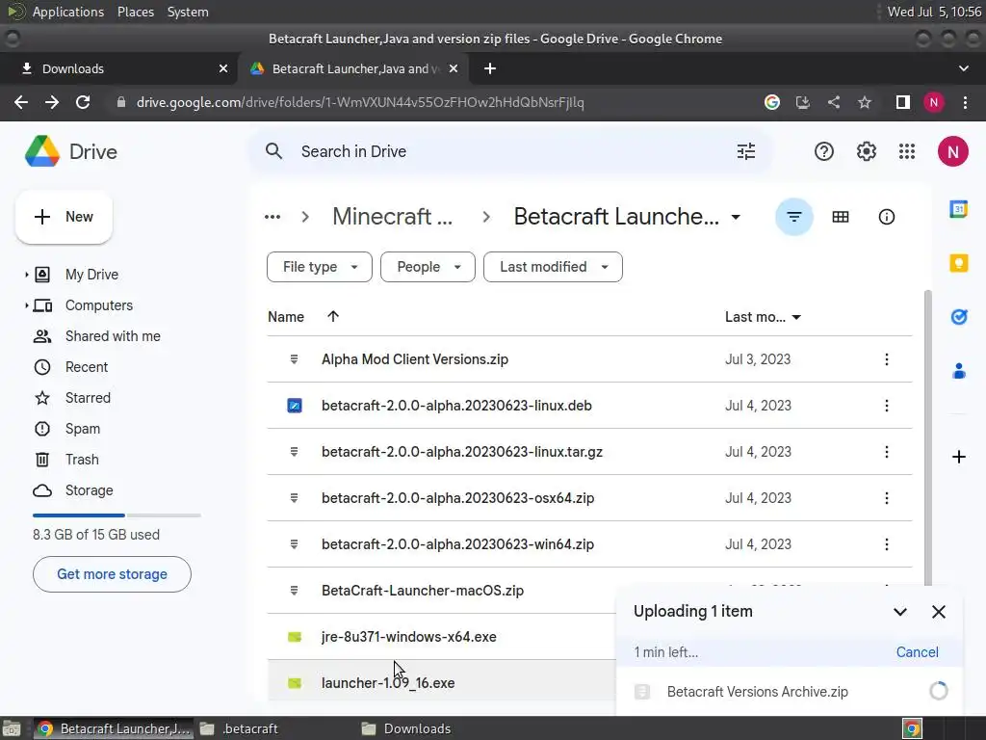Open Google Calendar side panel
The width and height of the screenshot is (986, 740).
(958, 209)
